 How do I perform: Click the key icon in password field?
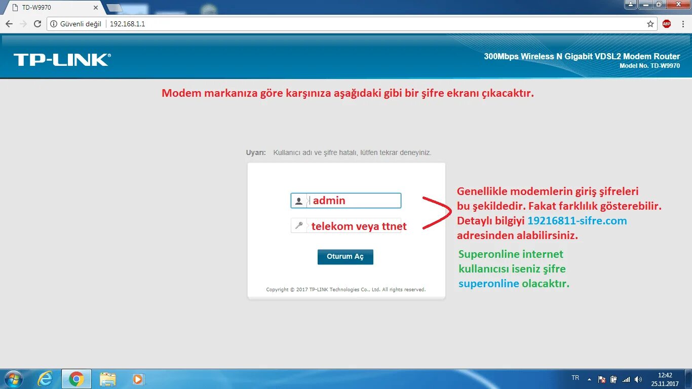coord(299,225)
